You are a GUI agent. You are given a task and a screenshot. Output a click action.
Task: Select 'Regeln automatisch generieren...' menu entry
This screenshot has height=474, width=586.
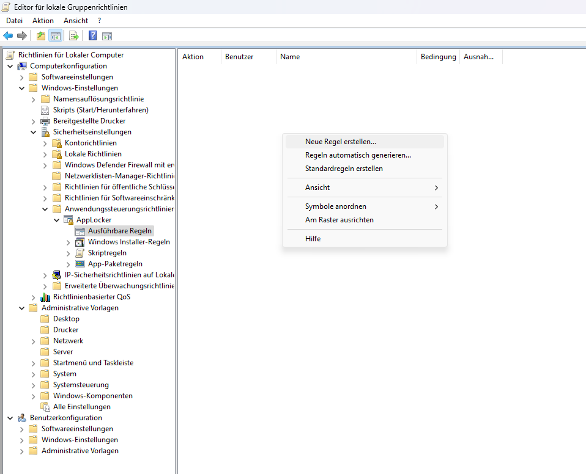click(x=358, y=155)
